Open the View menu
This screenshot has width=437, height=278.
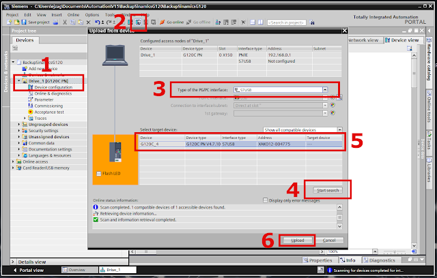[41, 15]
